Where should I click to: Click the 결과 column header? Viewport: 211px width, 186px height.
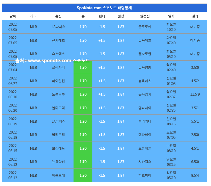pos(195,16)
